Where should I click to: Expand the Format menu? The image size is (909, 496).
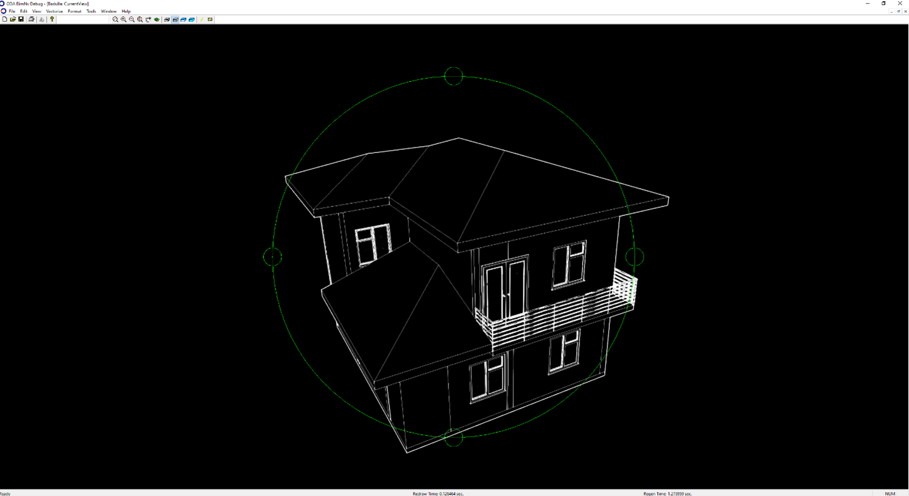pyautogui.click(x=74, y=11)
